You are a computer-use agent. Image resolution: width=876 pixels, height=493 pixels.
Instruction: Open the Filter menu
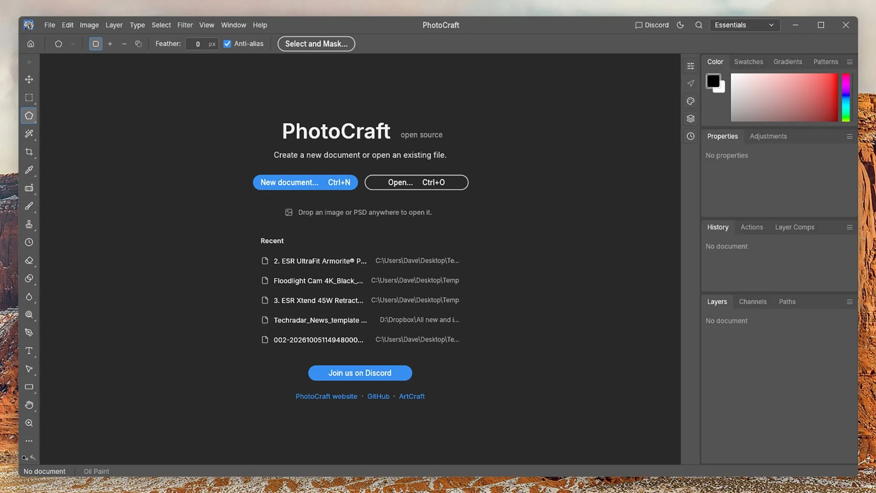point(185,25)
